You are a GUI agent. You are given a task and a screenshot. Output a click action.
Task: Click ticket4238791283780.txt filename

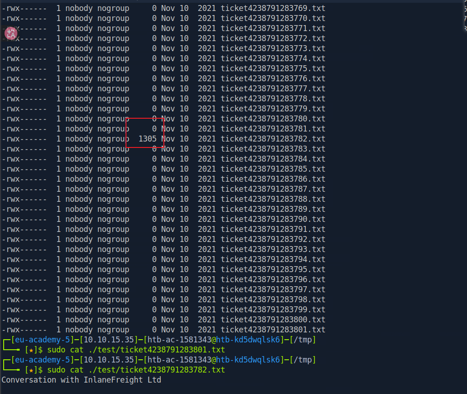(273, 119)
